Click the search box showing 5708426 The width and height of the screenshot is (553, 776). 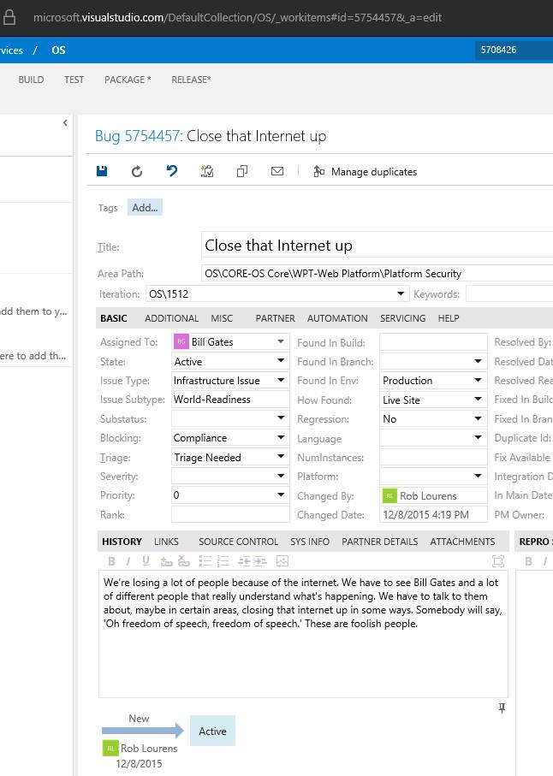(x=514, y=50)
